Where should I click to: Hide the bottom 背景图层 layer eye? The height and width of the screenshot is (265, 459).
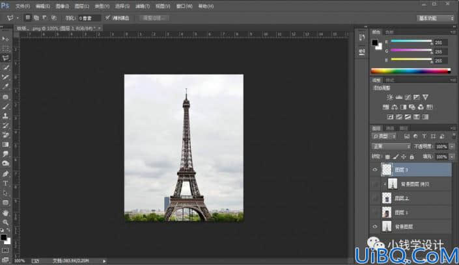375,227
